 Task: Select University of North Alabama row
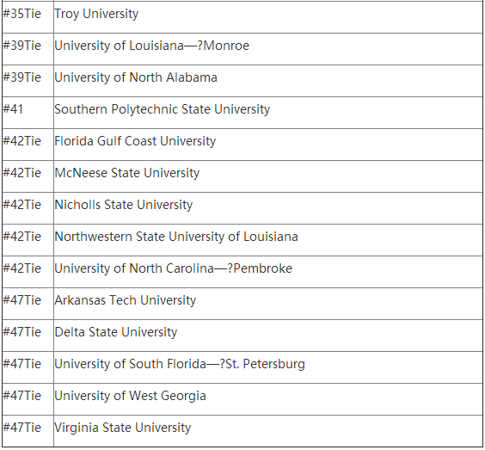242,81
